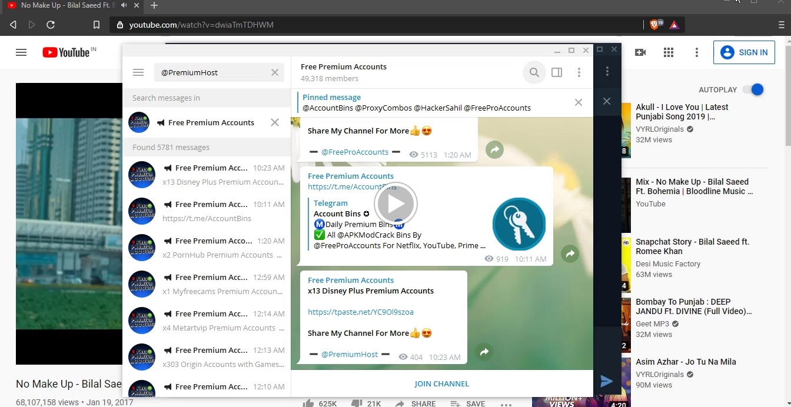The image size is (791, 407).
Task: Open the browser main menu
Action: (x=782, y=25)
